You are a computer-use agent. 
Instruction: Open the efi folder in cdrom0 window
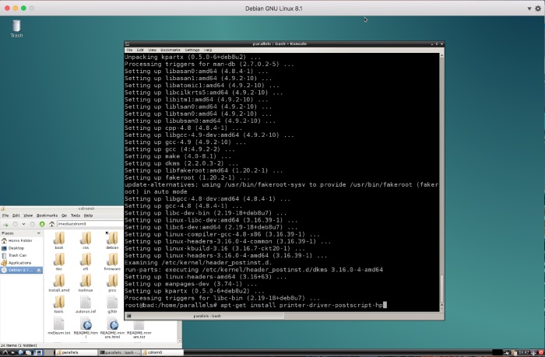(x=86, y=262)
